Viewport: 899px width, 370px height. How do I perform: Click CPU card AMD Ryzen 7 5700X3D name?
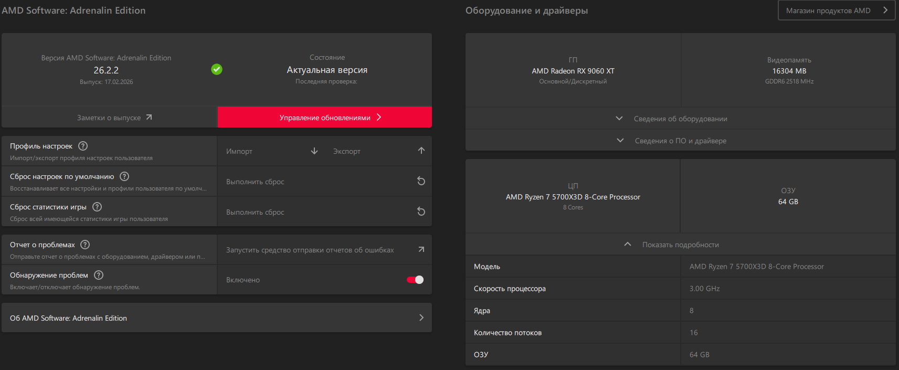click(x=573, y=197)
